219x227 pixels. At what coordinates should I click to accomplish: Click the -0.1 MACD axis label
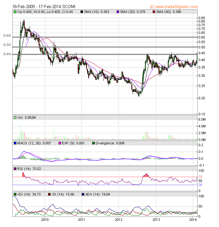click(x=201, y=166)
